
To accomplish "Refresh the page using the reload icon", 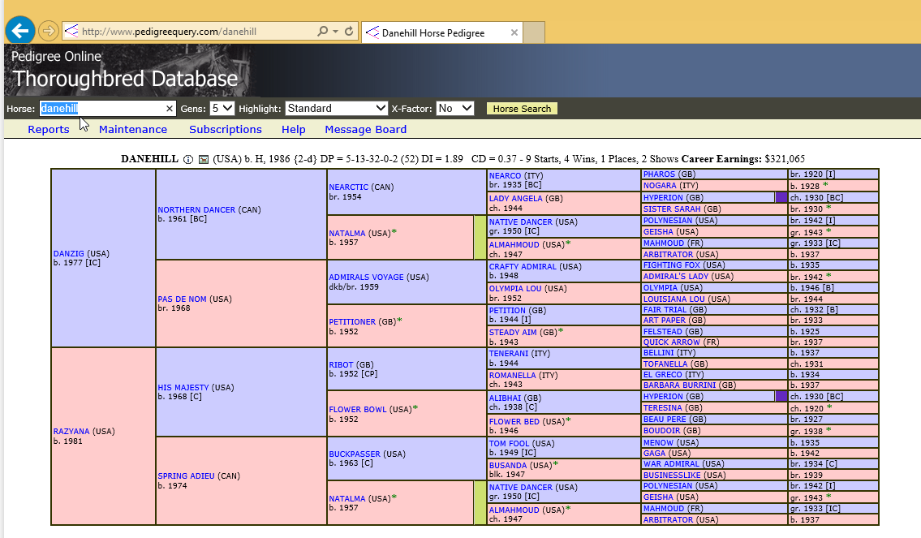I will pos(350,32).
